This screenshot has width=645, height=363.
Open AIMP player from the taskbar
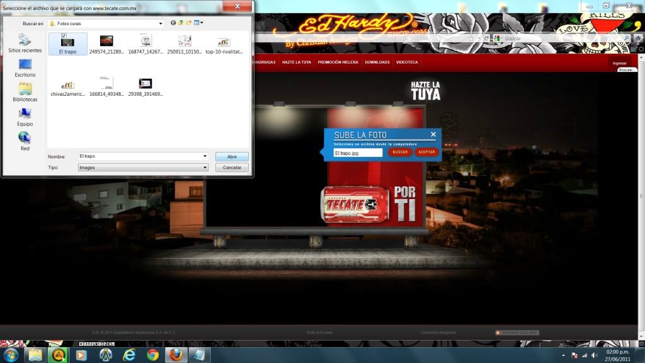tap(59, 355)
